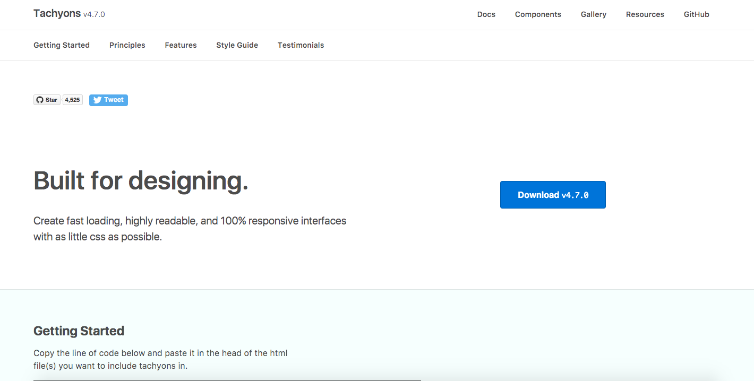754x381 pixels.
Task: Go to the Components page
Action: tap(538, 14)
